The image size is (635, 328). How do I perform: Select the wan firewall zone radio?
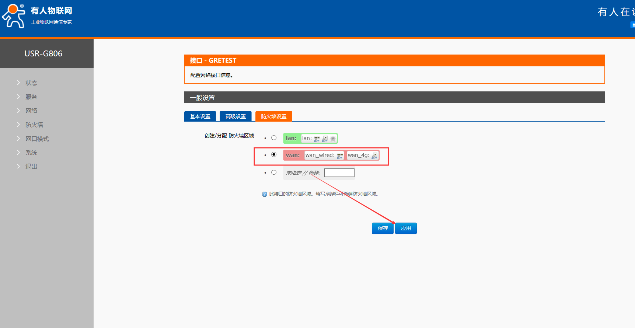274,155
